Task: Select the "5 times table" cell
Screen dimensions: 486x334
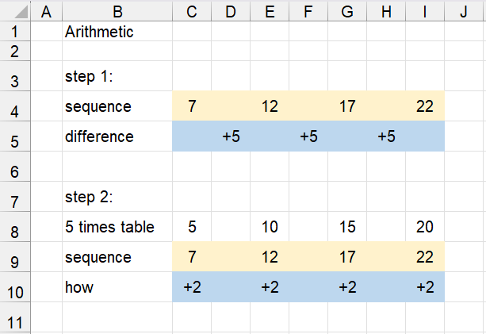Action: click(x=109, y=227)
